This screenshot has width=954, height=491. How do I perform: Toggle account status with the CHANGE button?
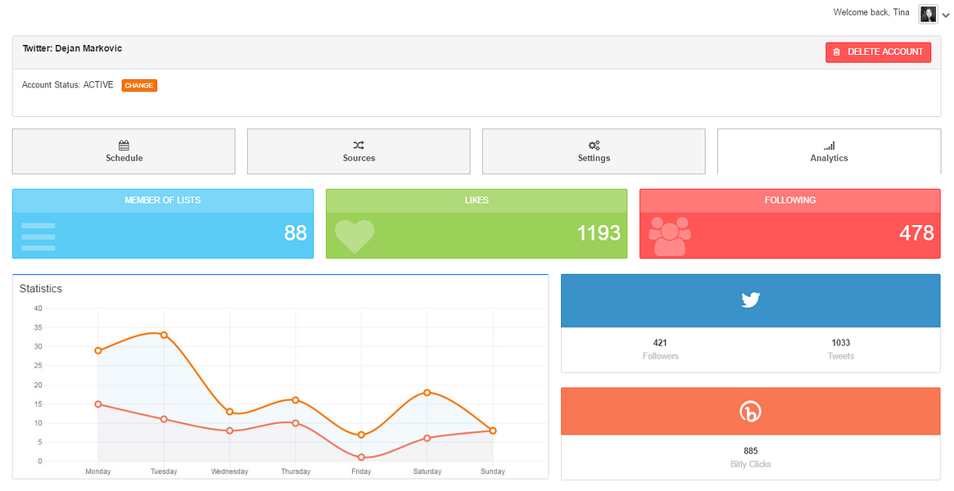pyautogui.click(x=138, y=84)
